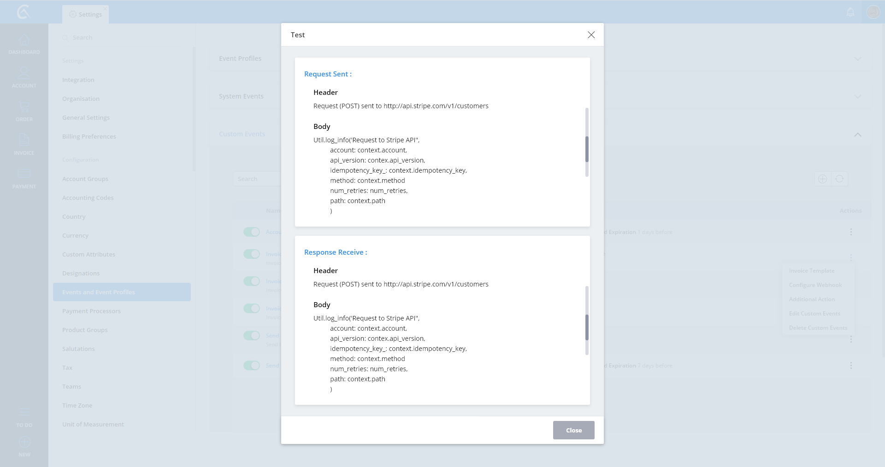This screenshot has height=467, width=885.
Task: Select Payment Processors in settings menu
Action: tap(91, 311)
